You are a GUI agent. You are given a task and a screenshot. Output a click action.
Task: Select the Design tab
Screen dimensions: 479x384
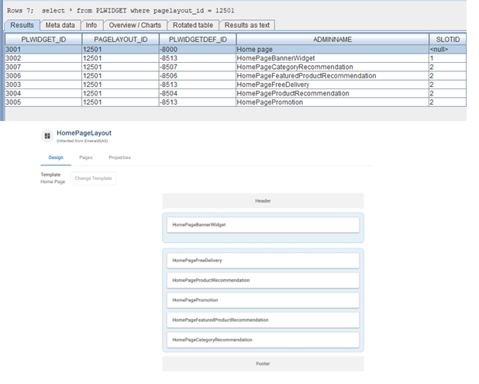tap(56, 157)
